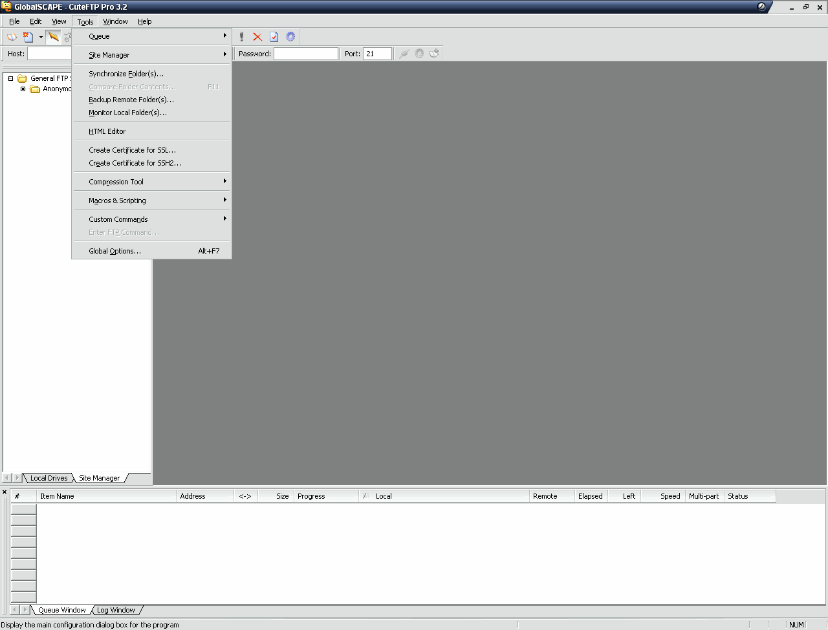
Task: Click the General FTP folder icon
Action: (x=22, y=78)
